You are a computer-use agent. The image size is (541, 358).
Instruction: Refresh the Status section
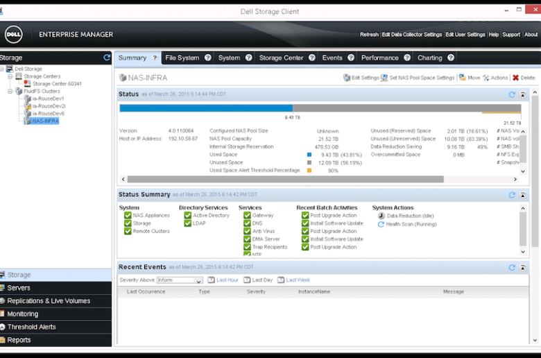click(x=512, y=94)
